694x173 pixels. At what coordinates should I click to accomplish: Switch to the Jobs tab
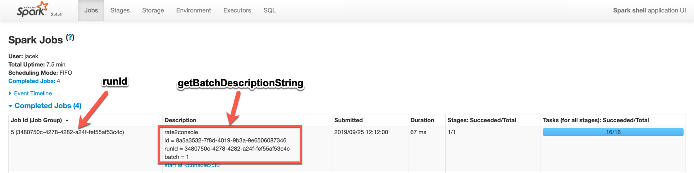click(91, 10)
